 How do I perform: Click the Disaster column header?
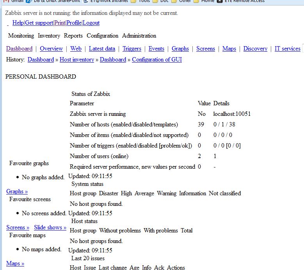pos(108,193)
